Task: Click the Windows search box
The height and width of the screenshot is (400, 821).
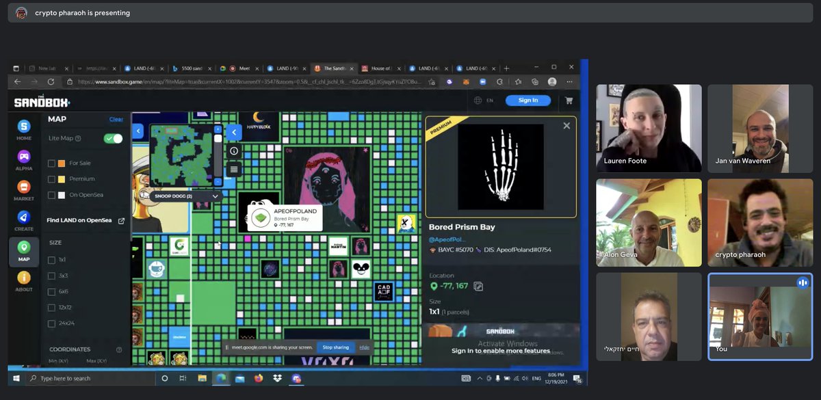Action: click(x=90, y=378)
